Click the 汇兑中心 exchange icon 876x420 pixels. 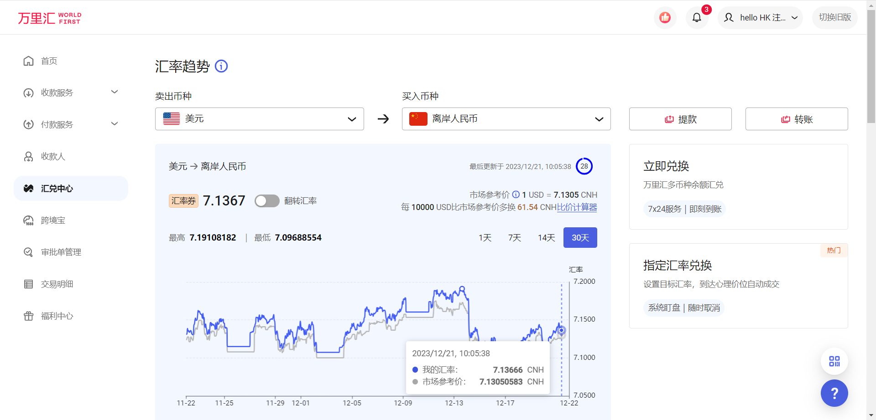(28, 188)
